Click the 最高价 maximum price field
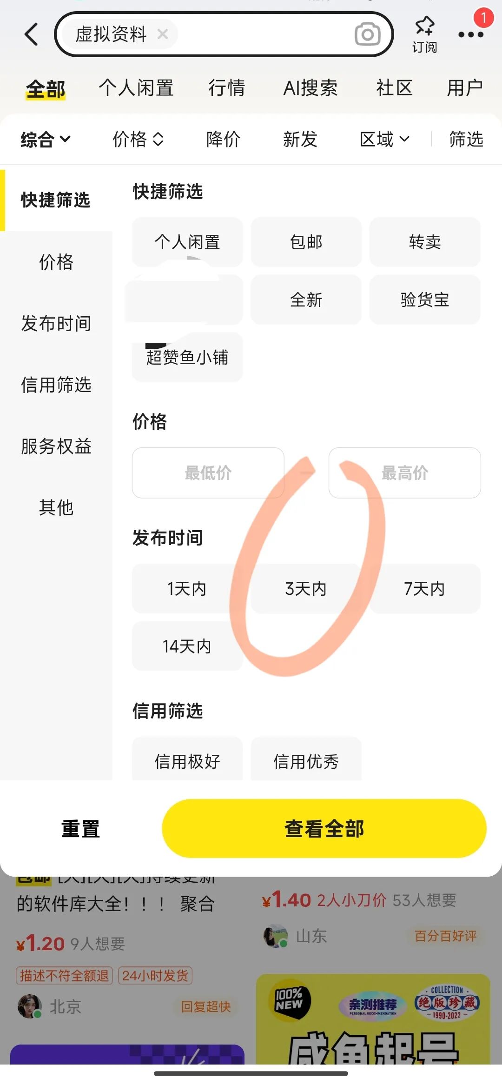 (404, 473)
